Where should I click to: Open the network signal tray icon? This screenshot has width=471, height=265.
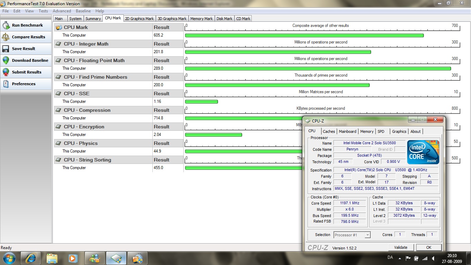coord(425,258)
